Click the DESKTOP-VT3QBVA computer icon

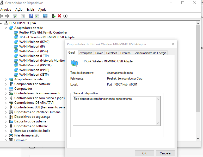pos(6,23)
